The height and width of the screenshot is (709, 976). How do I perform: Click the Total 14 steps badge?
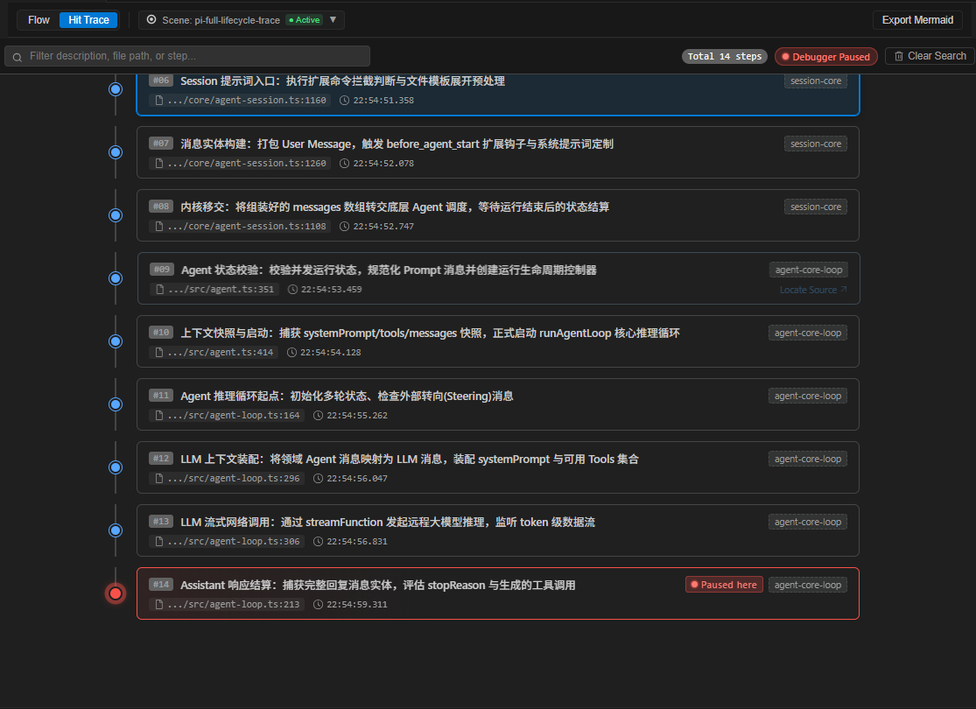tap(725, 57)
